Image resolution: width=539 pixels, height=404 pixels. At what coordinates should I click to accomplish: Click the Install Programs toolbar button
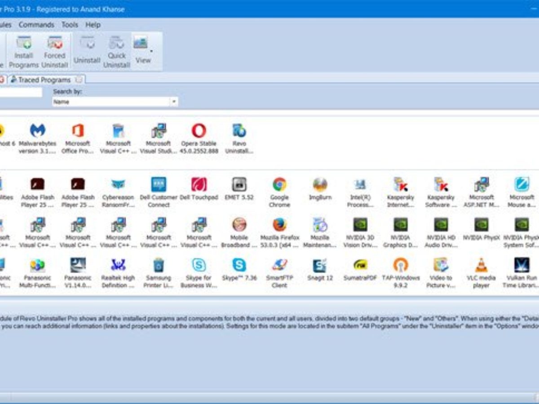[24, 52]
